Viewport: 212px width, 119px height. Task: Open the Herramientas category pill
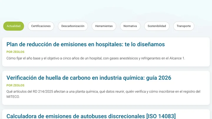pyautogui.click(x=104, y=26)
